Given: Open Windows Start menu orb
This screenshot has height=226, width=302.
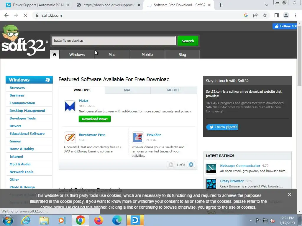Looking at the screenshot, I should [x=8, y=220].
